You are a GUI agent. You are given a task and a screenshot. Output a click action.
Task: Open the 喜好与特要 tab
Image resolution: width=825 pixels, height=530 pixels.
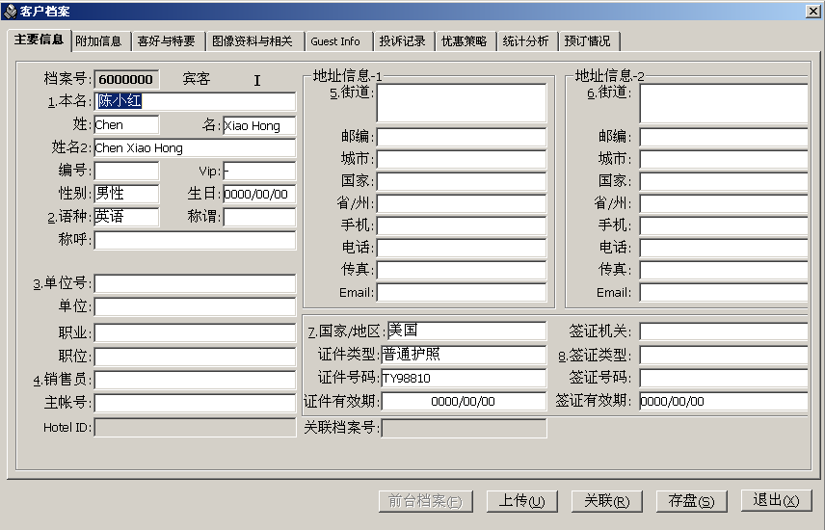point(166,41)
